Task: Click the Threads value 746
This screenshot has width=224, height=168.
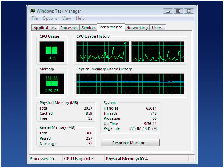Action: [x=153, y=113]
